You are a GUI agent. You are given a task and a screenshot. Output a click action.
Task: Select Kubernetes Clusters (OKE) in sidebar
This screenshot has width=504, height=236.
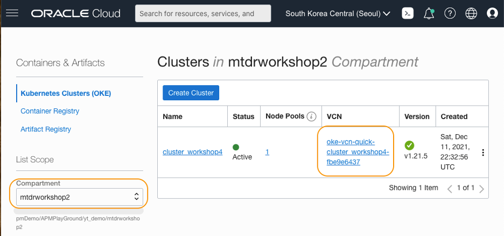click(x=66, y=93)
